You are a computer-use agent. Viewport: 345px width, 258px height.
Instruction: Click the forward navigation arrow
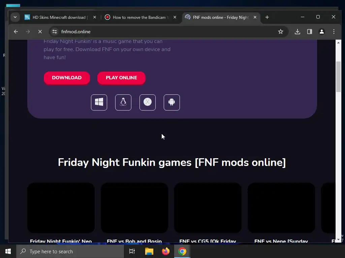28,32
